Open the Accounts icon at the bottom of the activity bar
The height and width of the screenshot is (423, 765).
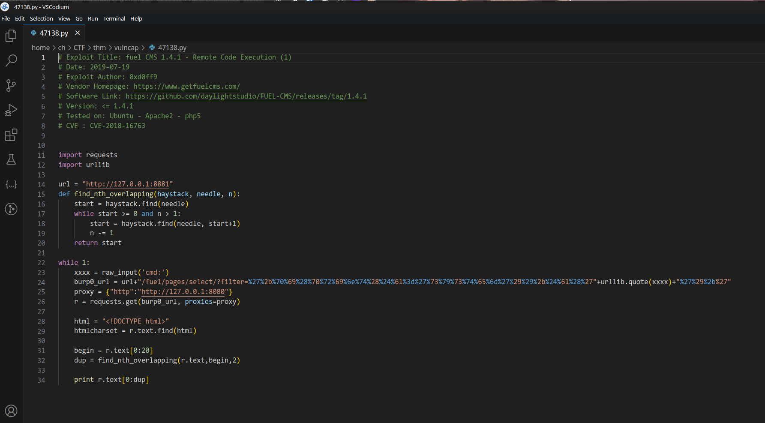click(11, 411)
